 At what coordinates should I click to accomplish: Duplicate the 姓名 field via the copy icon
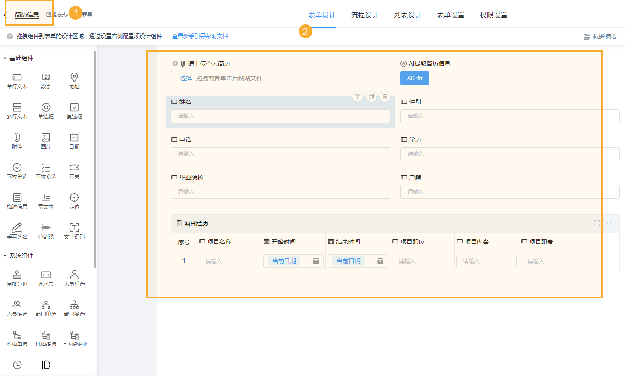[x=371, y=97]
